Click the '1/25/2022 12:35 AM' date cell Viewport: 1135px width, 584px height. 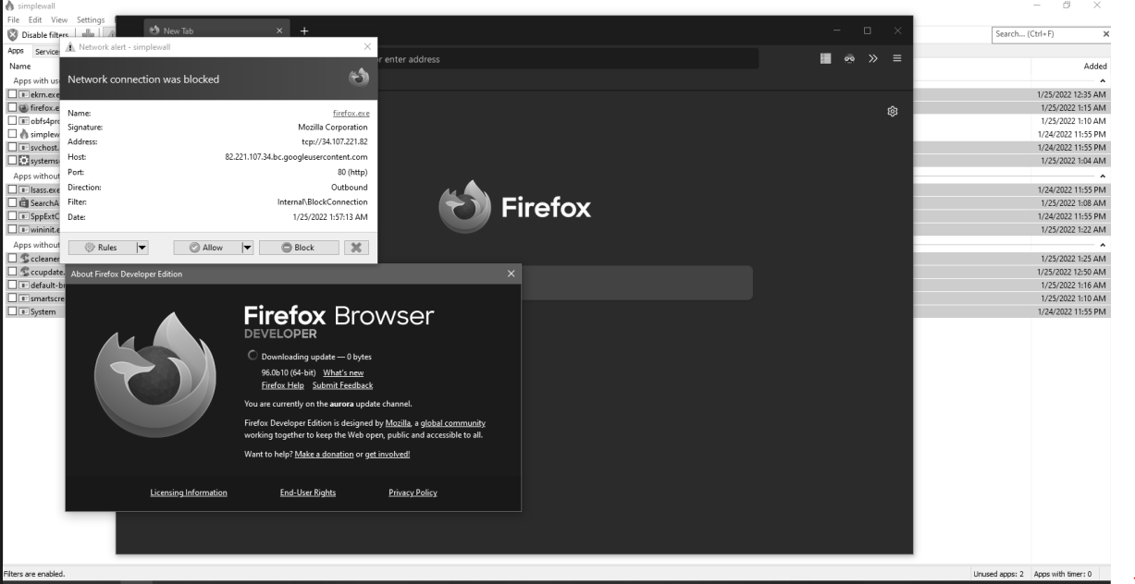click(x=1073, y=94)
